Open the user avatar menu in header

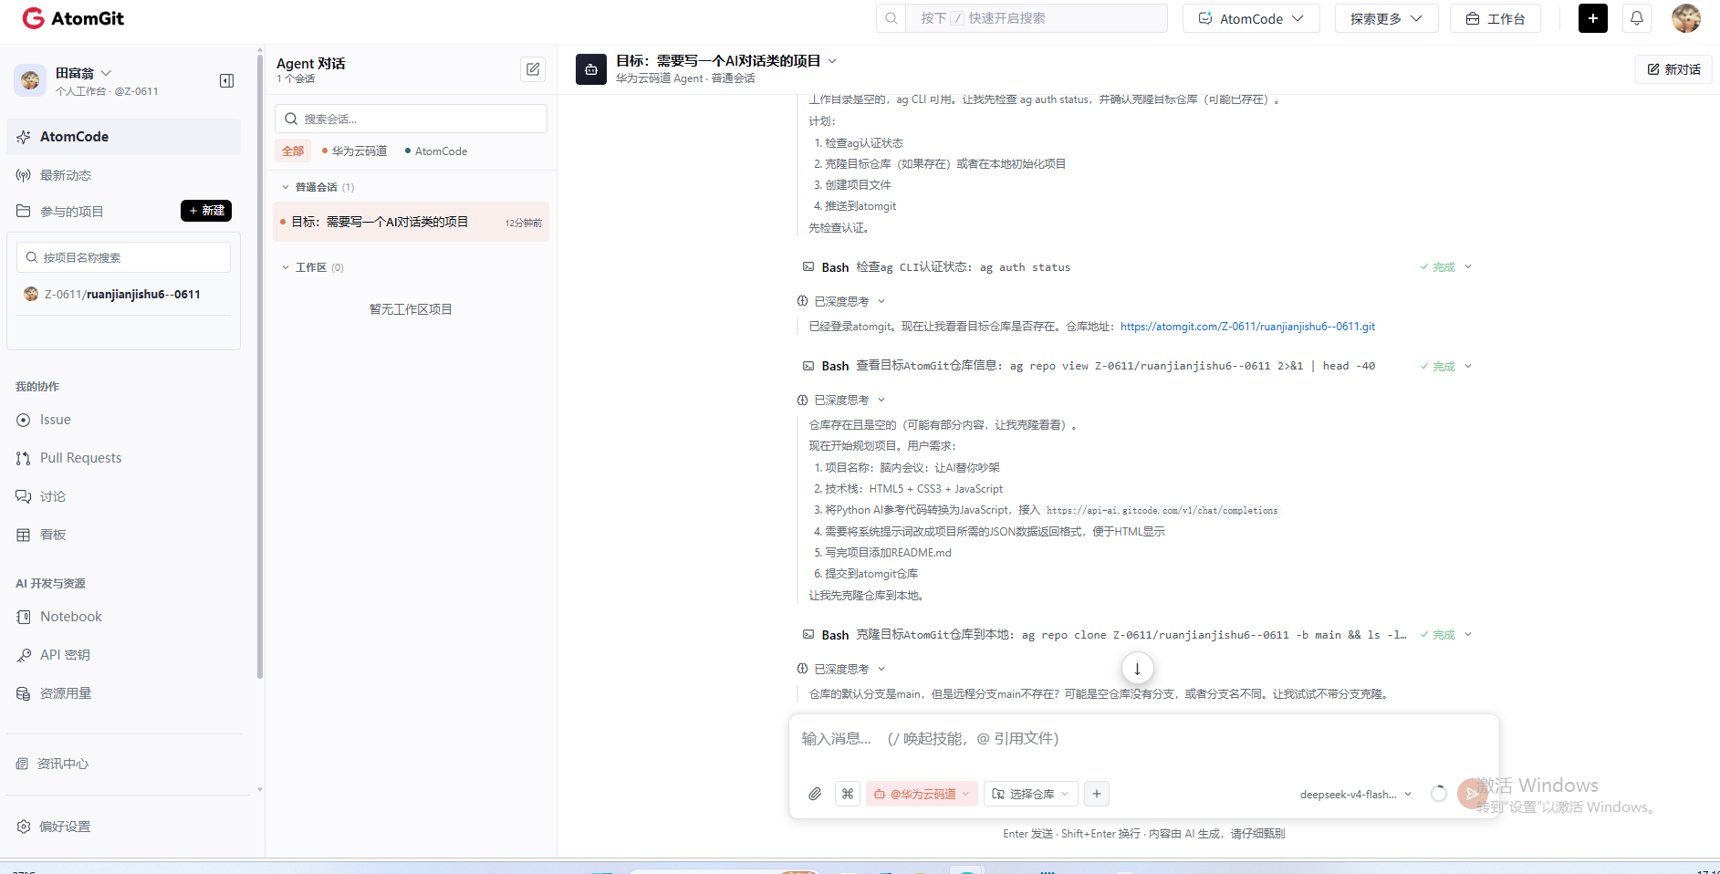click(x=1686, y=18)
